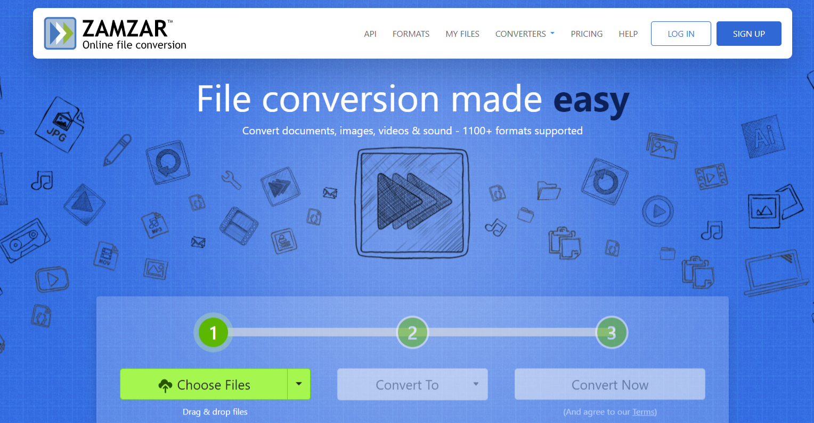Screen dimensions: 814x423
Task: Open MY FILES in navigation
Action: [x=462, y=34]
